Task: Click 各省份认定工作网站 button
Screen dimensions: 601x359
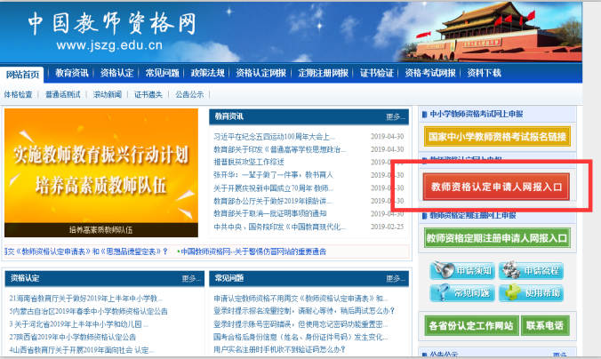Action: 470,325
